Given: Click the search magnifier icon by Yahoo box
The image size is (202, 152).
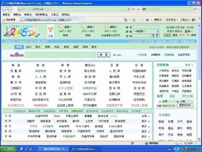Looking at the screenshot, I should point(195,9).
